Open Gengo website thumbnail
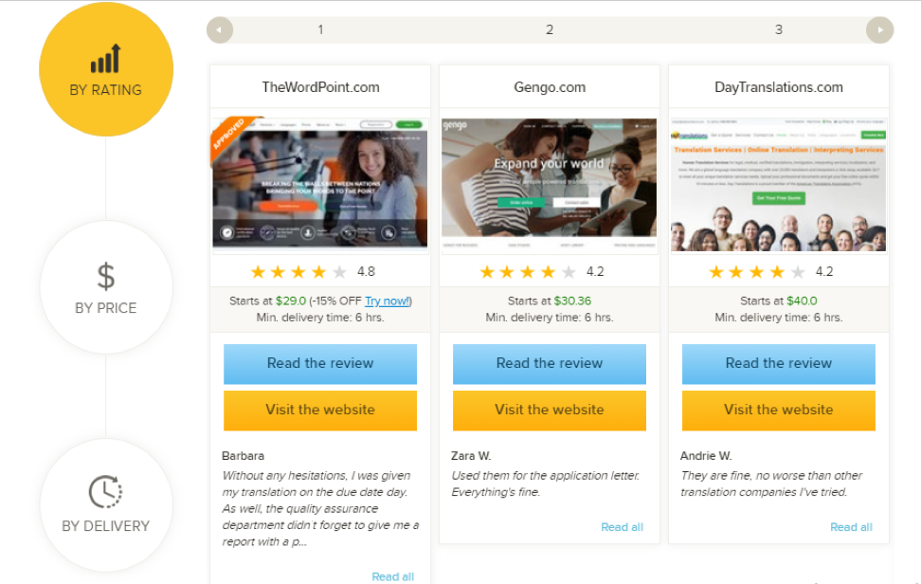This screenshot has height=584, width=921. 550,185
